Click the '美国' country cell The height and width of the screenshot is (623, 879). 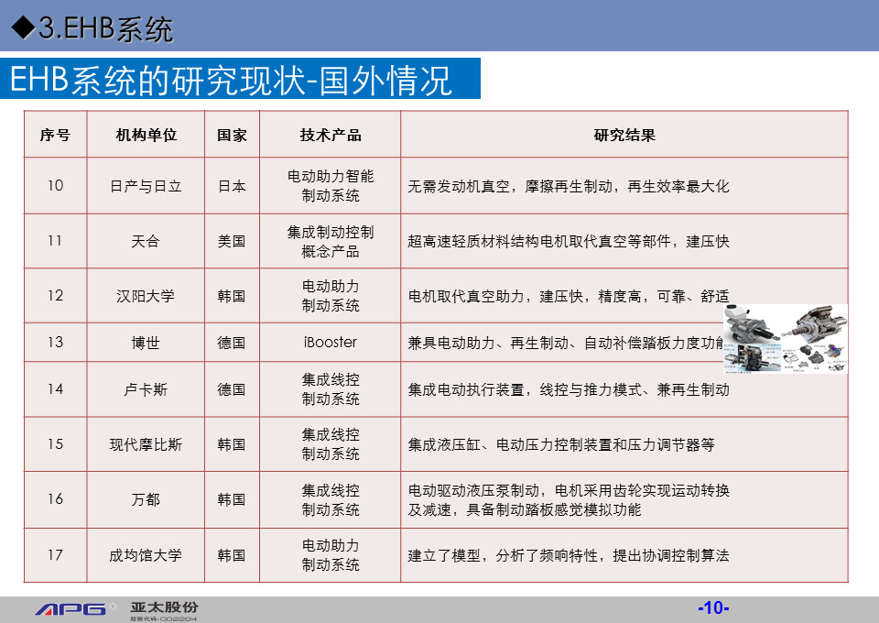[x=232, y=241]
